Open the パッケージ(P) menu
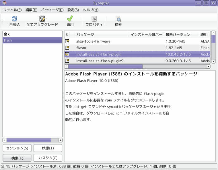Viewport: 218px width, 170px height. (x=52, y=10)
